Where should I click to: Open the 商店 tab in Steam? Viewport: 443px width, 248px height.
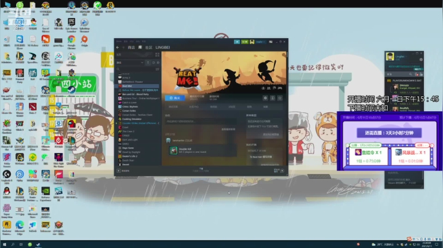pyautogui.click(x=132, y=47)
